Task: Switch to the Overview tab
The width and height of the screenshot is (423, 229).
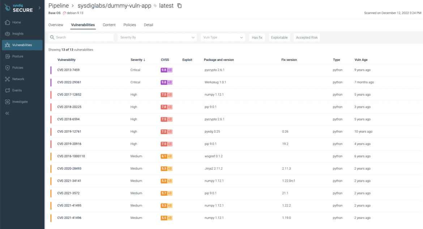Action: pos(56,25)
